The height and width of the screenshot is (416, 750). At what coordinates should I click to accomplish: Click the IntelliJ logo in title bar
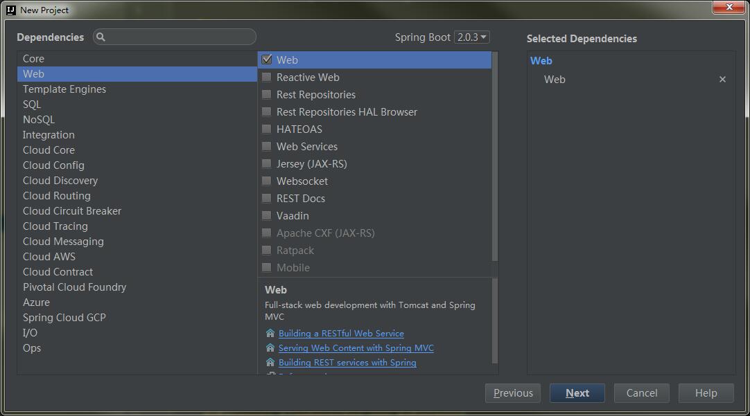click(x=11, y=10)
